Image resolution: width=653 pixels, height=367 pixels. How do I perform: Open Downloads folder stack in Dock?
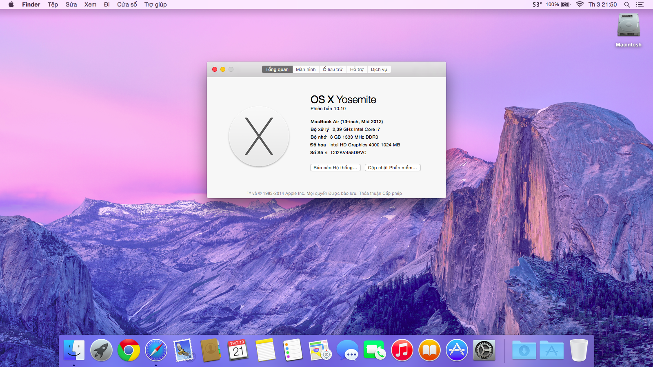point(524,350)
